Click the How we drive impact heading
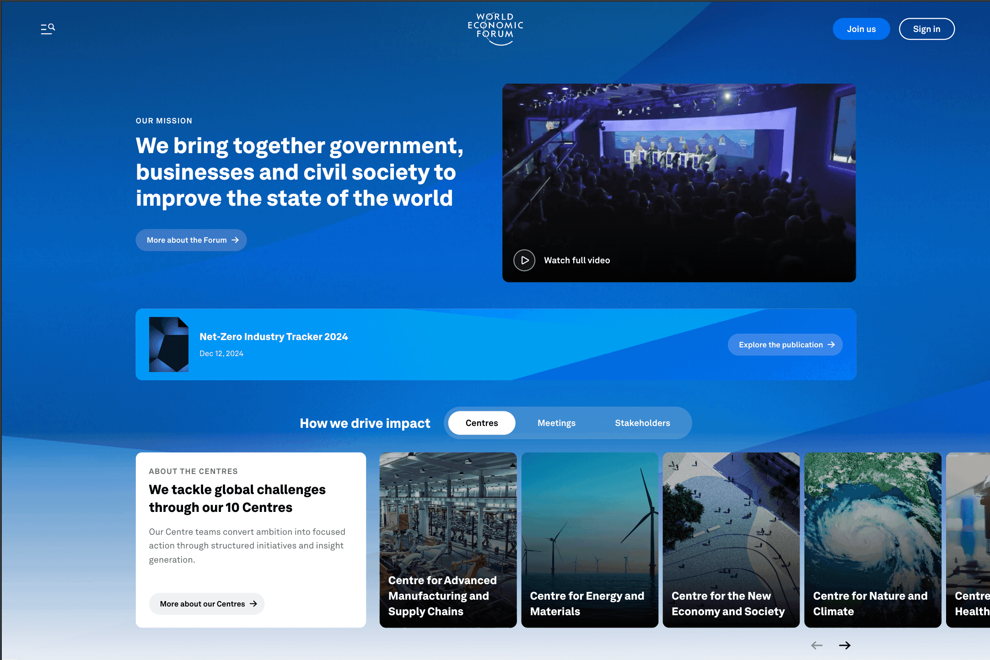Screen dimensions: 990x660 tap(365, 423)
